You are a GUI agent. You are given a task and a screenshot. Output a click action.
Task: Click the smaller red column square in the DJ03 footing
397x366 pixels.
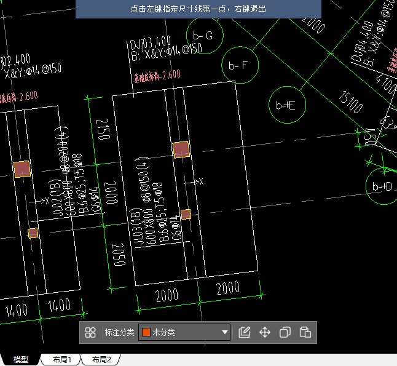(x=186, y=215)
